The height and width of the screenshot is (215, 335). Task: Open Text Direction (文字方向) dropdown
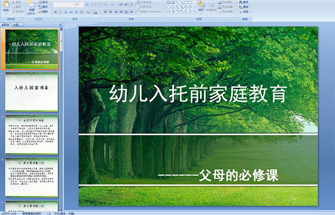[x=145, y=2]
